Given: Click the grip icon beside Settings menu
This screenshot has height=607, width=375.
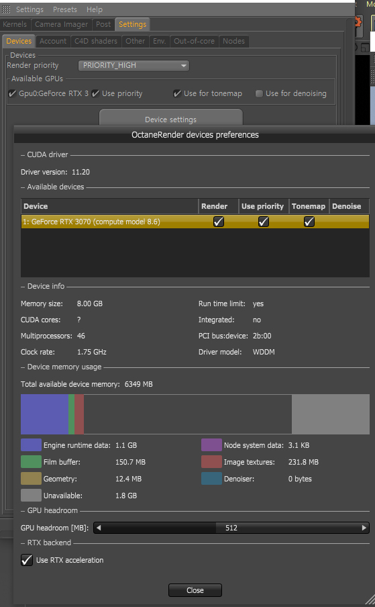Looking at the screenshot, I should (x=6, y=9).
